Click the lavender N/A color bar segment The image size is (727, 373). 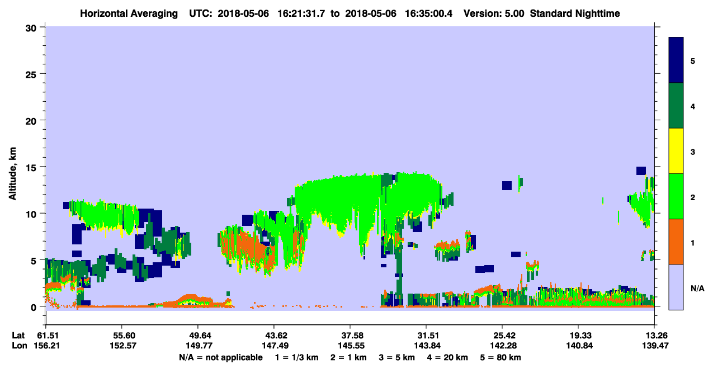coord(676,286)
